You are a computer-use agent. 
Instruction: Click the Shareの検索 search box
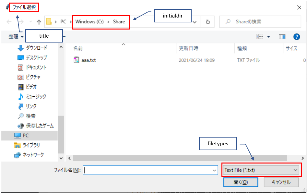click(x=260, y=22)
